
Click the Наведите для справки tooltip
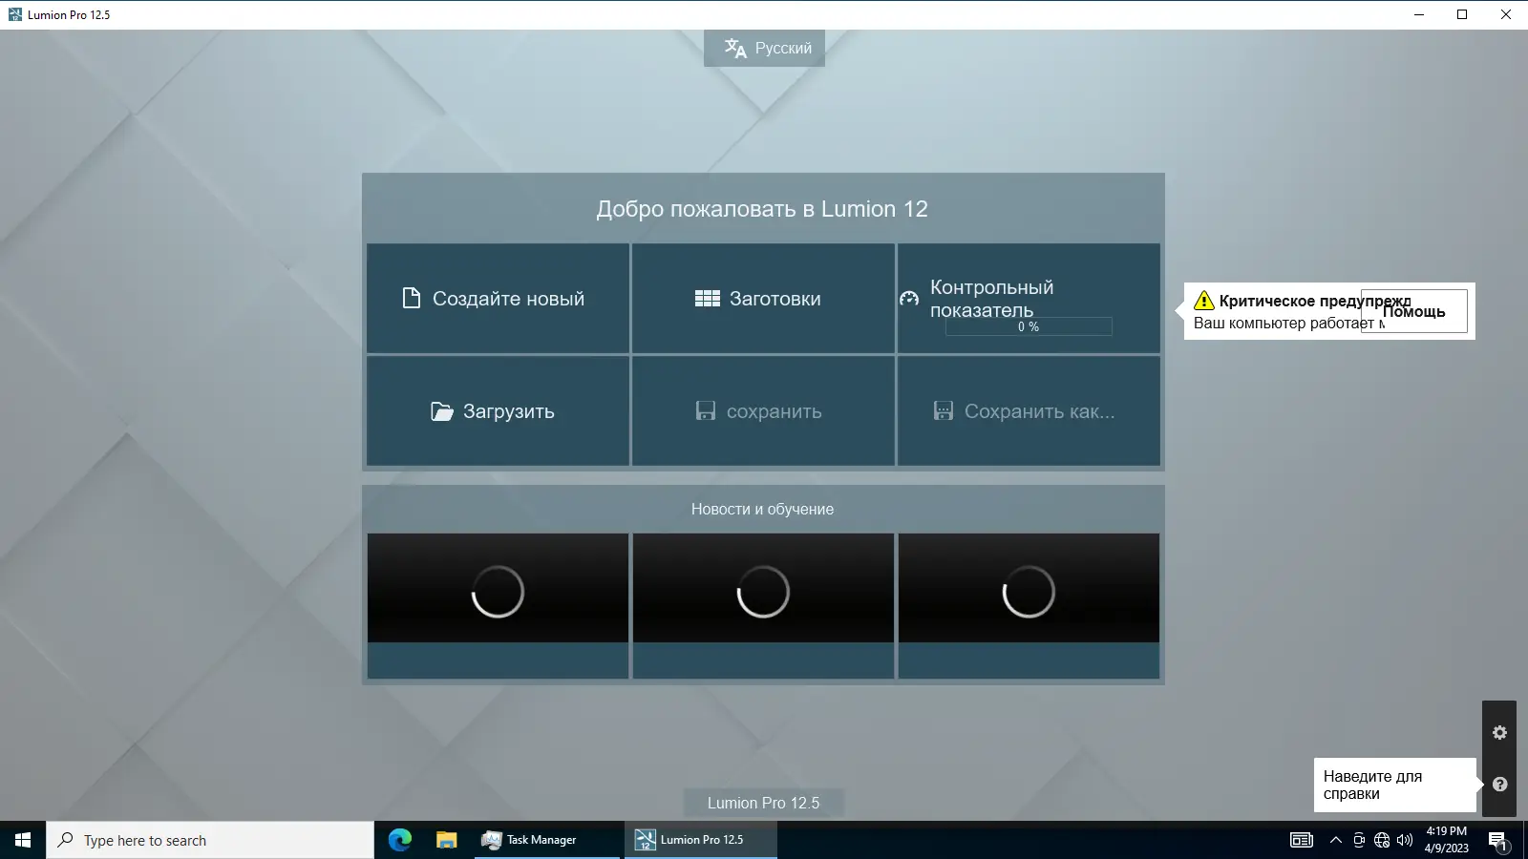pos(1394,785)
